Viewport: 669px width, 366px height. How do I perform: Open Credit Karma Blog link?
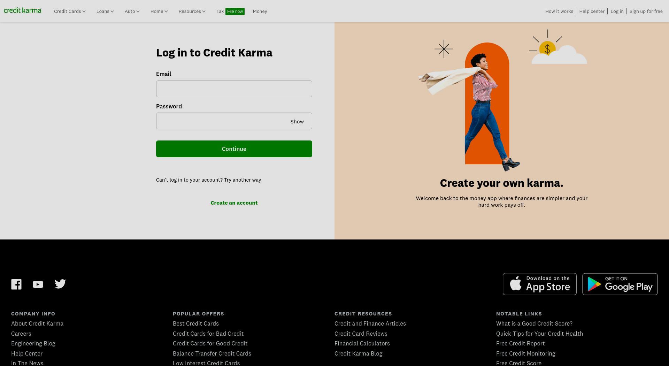[358, 353]
